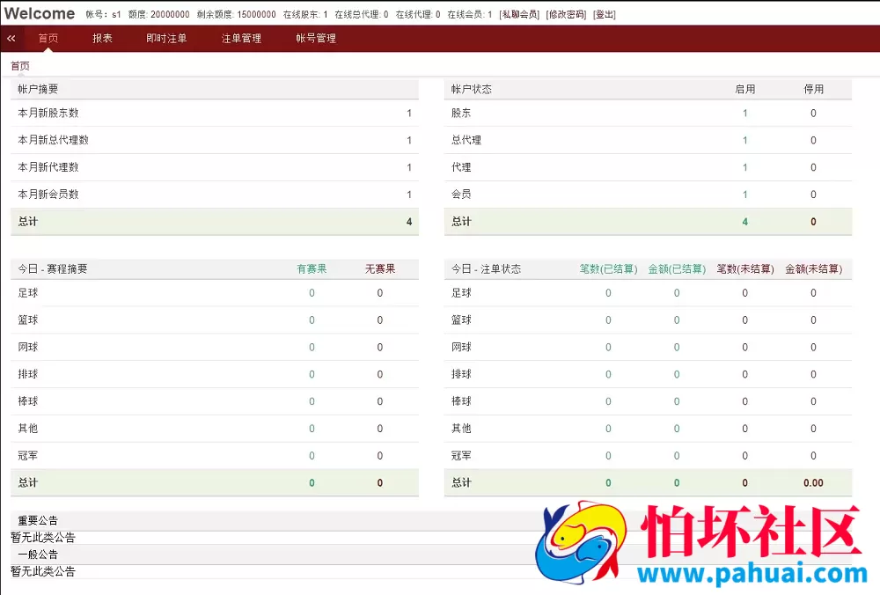Click the 剩余额度: 15000000 header text
Screen dimensions: 880x595
pyautogui.click(x=236, y=15)
